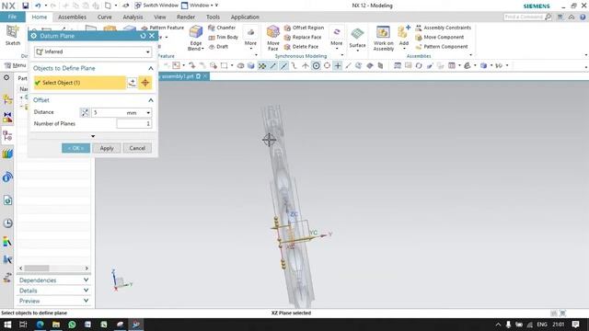
Task: Expand more Datum Plane dialog options
Action: click(93, 136)
